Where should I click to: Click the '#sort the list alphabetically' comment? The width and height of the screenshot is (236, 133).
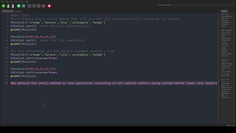65,26
